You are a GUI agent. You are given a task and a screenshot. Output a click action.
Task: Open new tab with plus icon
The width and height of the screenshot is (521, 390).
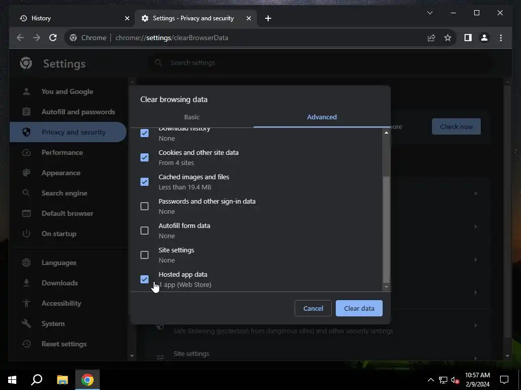(268, 18)
